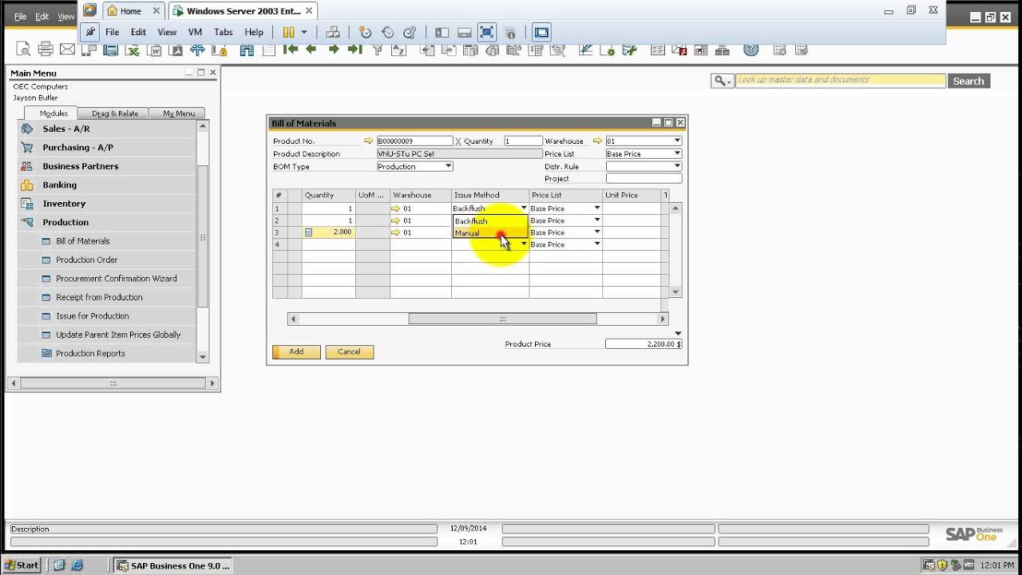
Task: Switch to Drag & Relate tab
Action: pyautogui.click(x=115, y=113)
